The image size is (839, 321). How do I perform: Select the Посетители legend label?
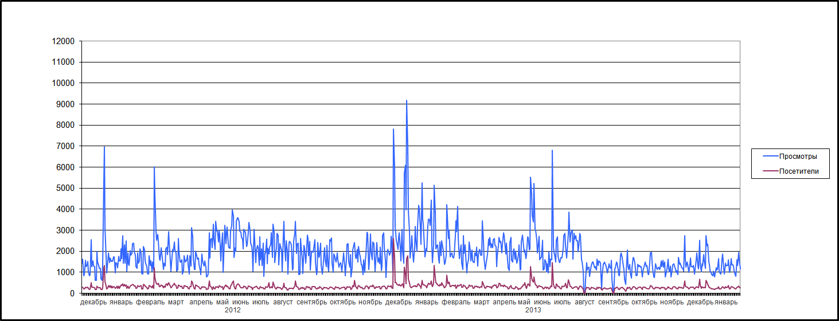click(799, 171)
